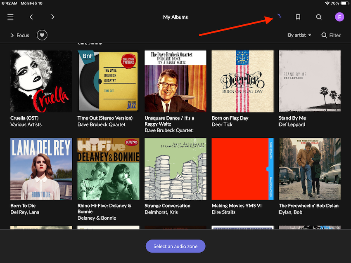Screen dimensions: 351x263
Task: Go forward with the right arrow
Action: click(x=52, y=17)
